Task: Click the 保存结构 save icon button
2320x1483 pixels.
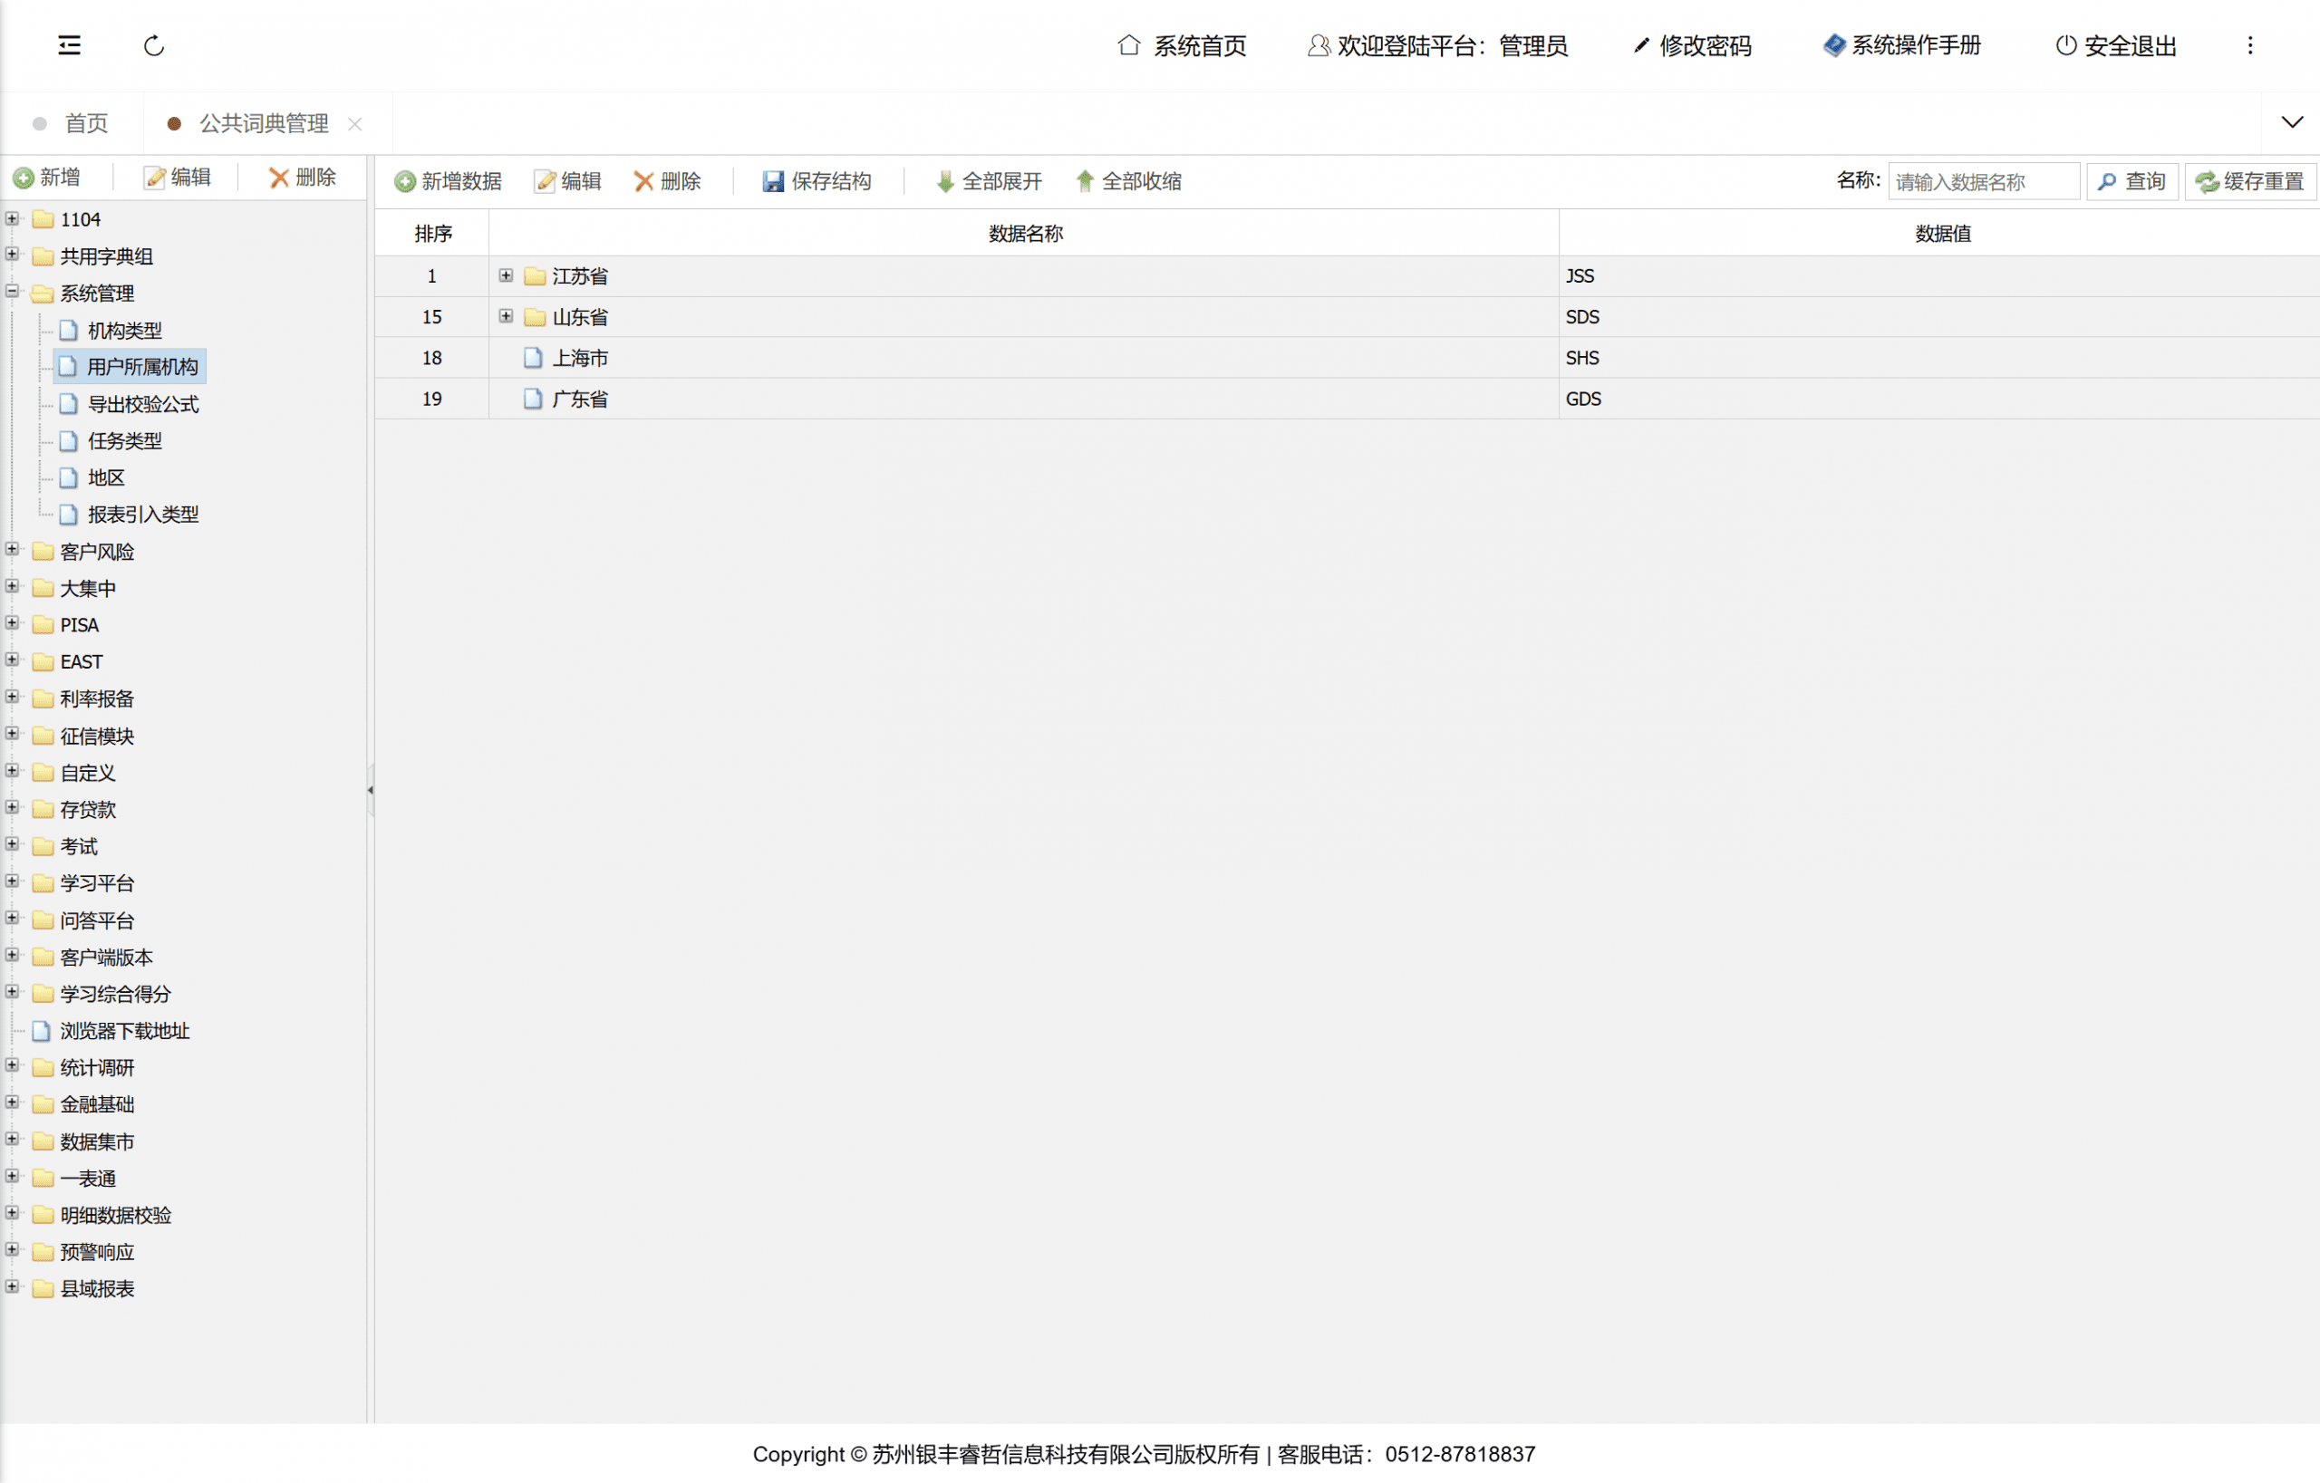Action: [x=773, y=181]
